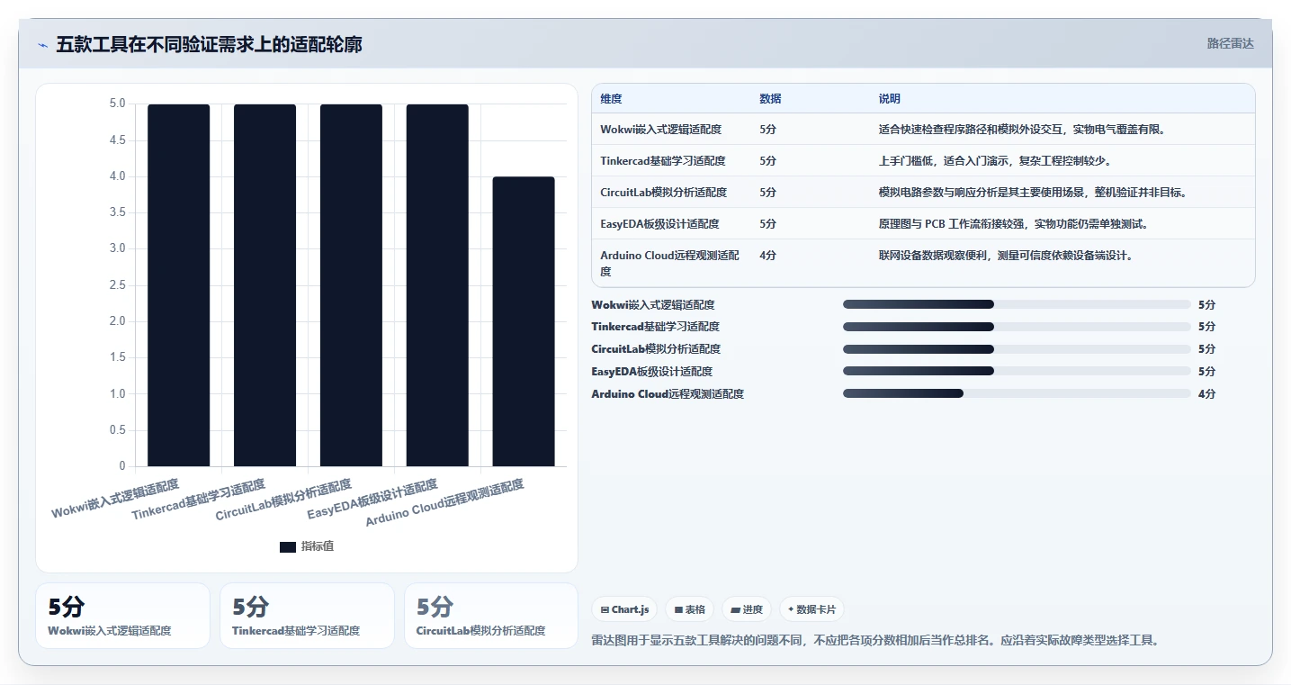Open the Wokwi嵌入式逻辑适配度 data card
1291x685 pixels.
click(x=122, y=616)
